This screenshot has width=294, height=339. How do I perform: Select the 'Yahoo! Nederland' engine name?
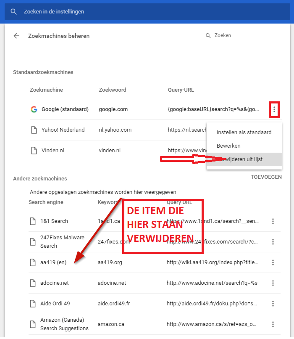pos(63,130)
